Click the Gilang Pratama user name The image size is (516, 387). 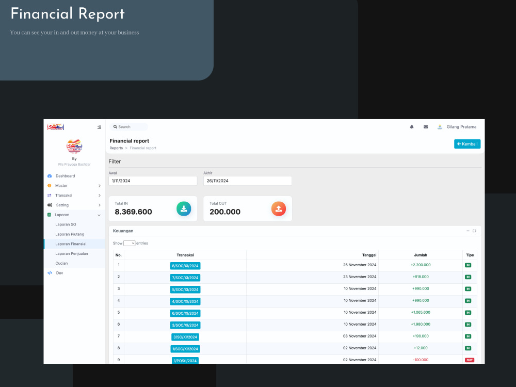coord(461,127)
